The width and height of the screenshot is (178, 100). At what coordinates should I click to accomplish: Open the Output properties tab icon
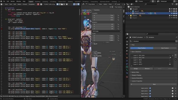coord(127,45)
